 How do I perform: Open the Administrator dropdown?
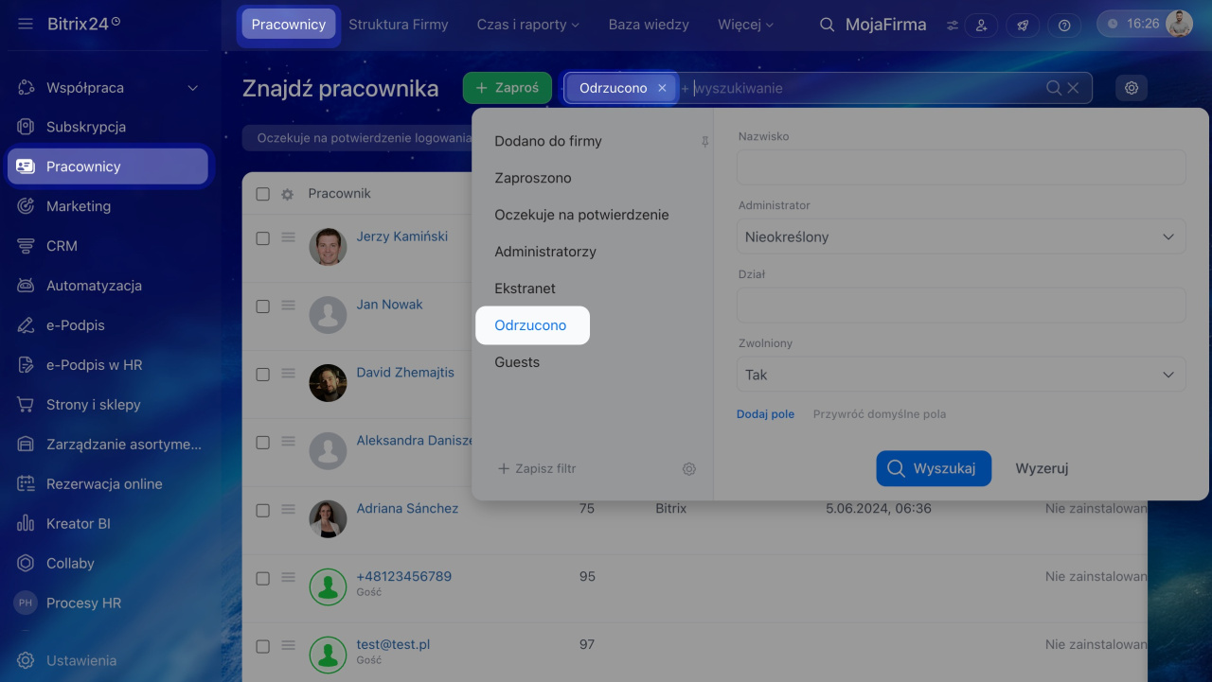[961, 237]
